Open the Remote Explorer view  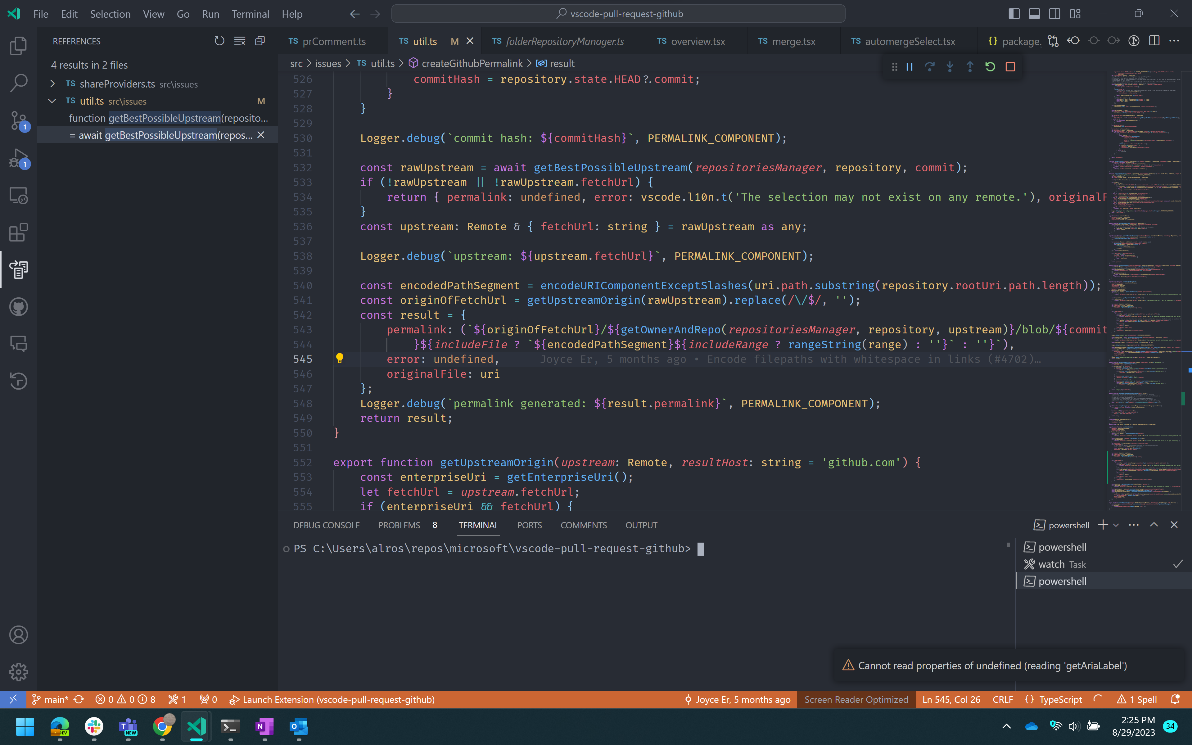(18, 195)
